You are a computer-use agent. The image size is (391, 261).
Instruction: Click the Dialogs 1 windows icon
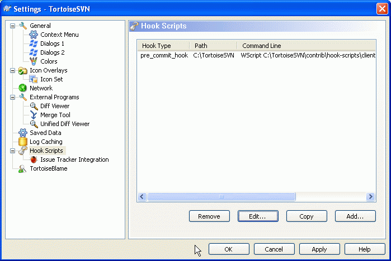click(34, 43)
